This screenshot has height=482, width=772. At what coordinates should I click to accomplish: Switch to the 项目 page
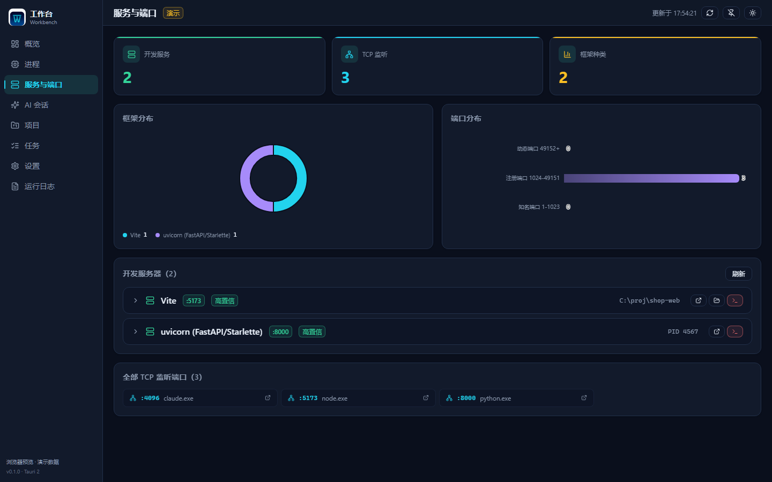click(x=51, y=125)
